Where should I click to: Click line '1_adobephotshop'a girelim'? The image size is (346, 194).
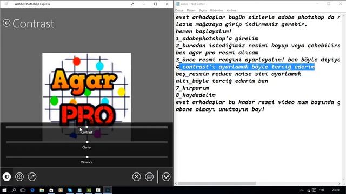point(217,38)
